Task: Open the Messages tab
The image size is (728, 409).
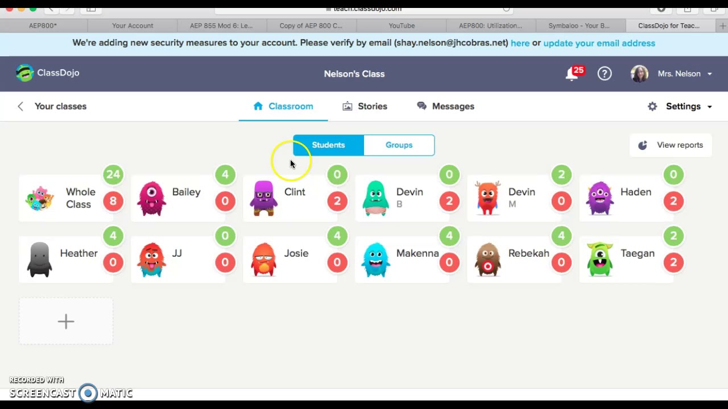Action: (445, 106)
